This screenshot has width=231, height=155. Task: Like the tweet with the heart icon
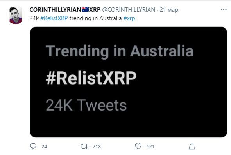pyautogui.click(x=138, y=146)
